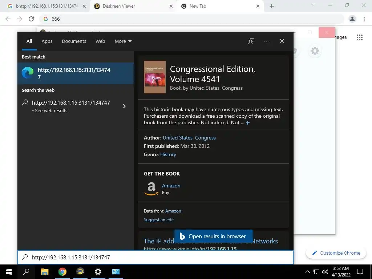372x279 pixels.
Task: Open a new Chrome tab with plus button
Action: pyautogui.click(x=272, y=7)
